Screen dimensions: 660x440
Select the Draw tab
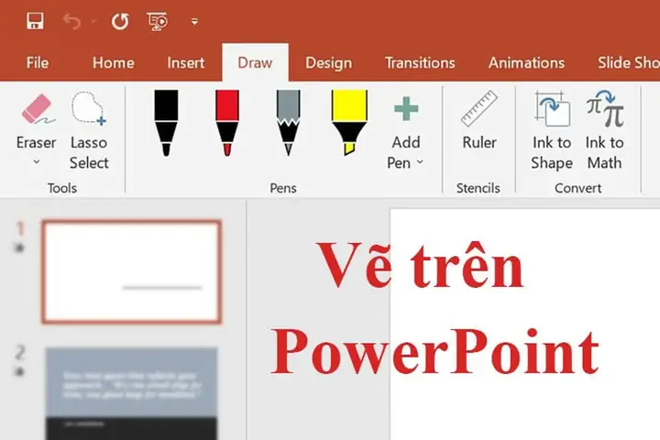click(255, 62)
